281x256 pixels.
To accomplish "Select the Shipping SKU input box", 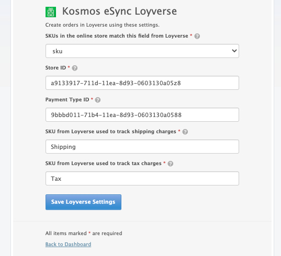I will coord(142,146).
